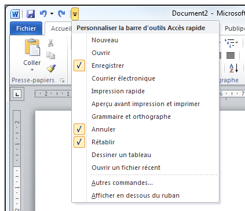Uncheck Enregistrer in Quick Access menu
This screenshot has width=245, height=211.
click(x=145, y=66)
